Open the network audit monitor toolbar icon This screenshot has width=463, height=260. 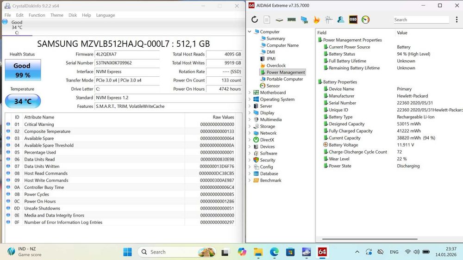(x=304, y=19)
